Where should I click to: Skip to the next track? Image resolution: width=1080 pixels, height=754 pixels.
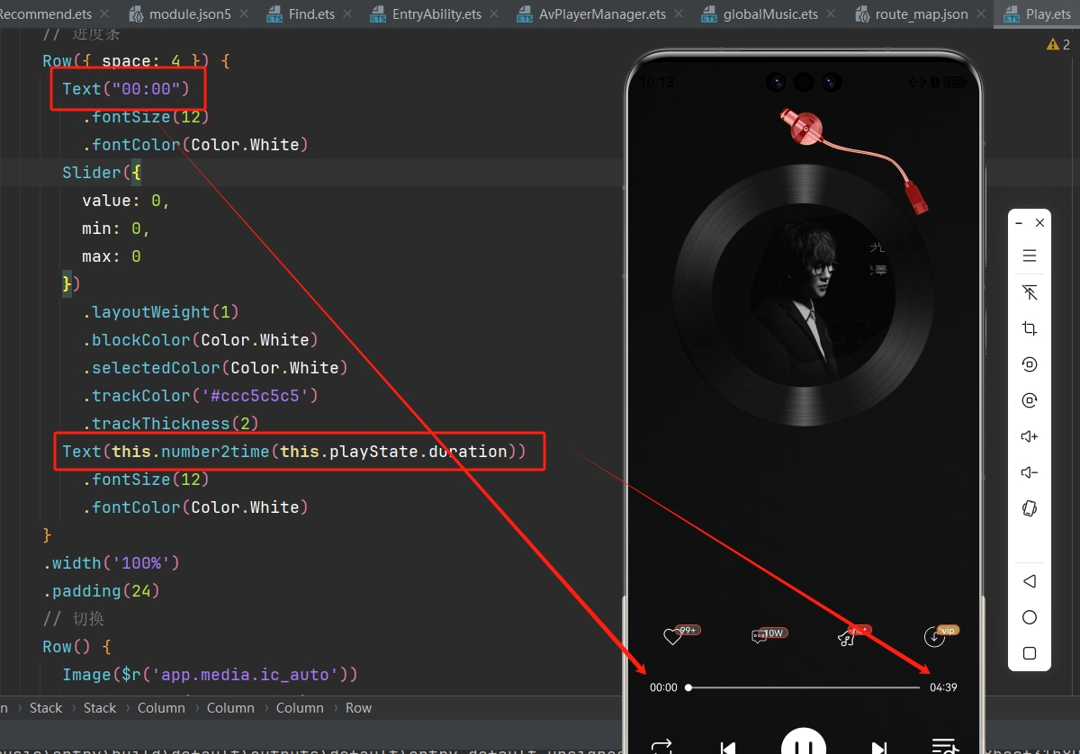pyautogui.click(x=879, y=747)
